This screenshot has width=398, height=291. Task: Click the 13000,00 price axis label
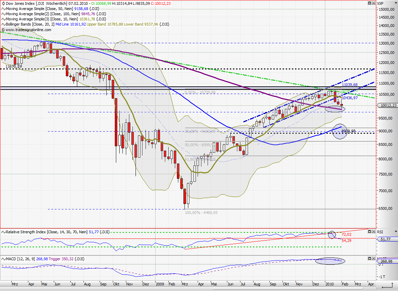click(x=386, y=43)
